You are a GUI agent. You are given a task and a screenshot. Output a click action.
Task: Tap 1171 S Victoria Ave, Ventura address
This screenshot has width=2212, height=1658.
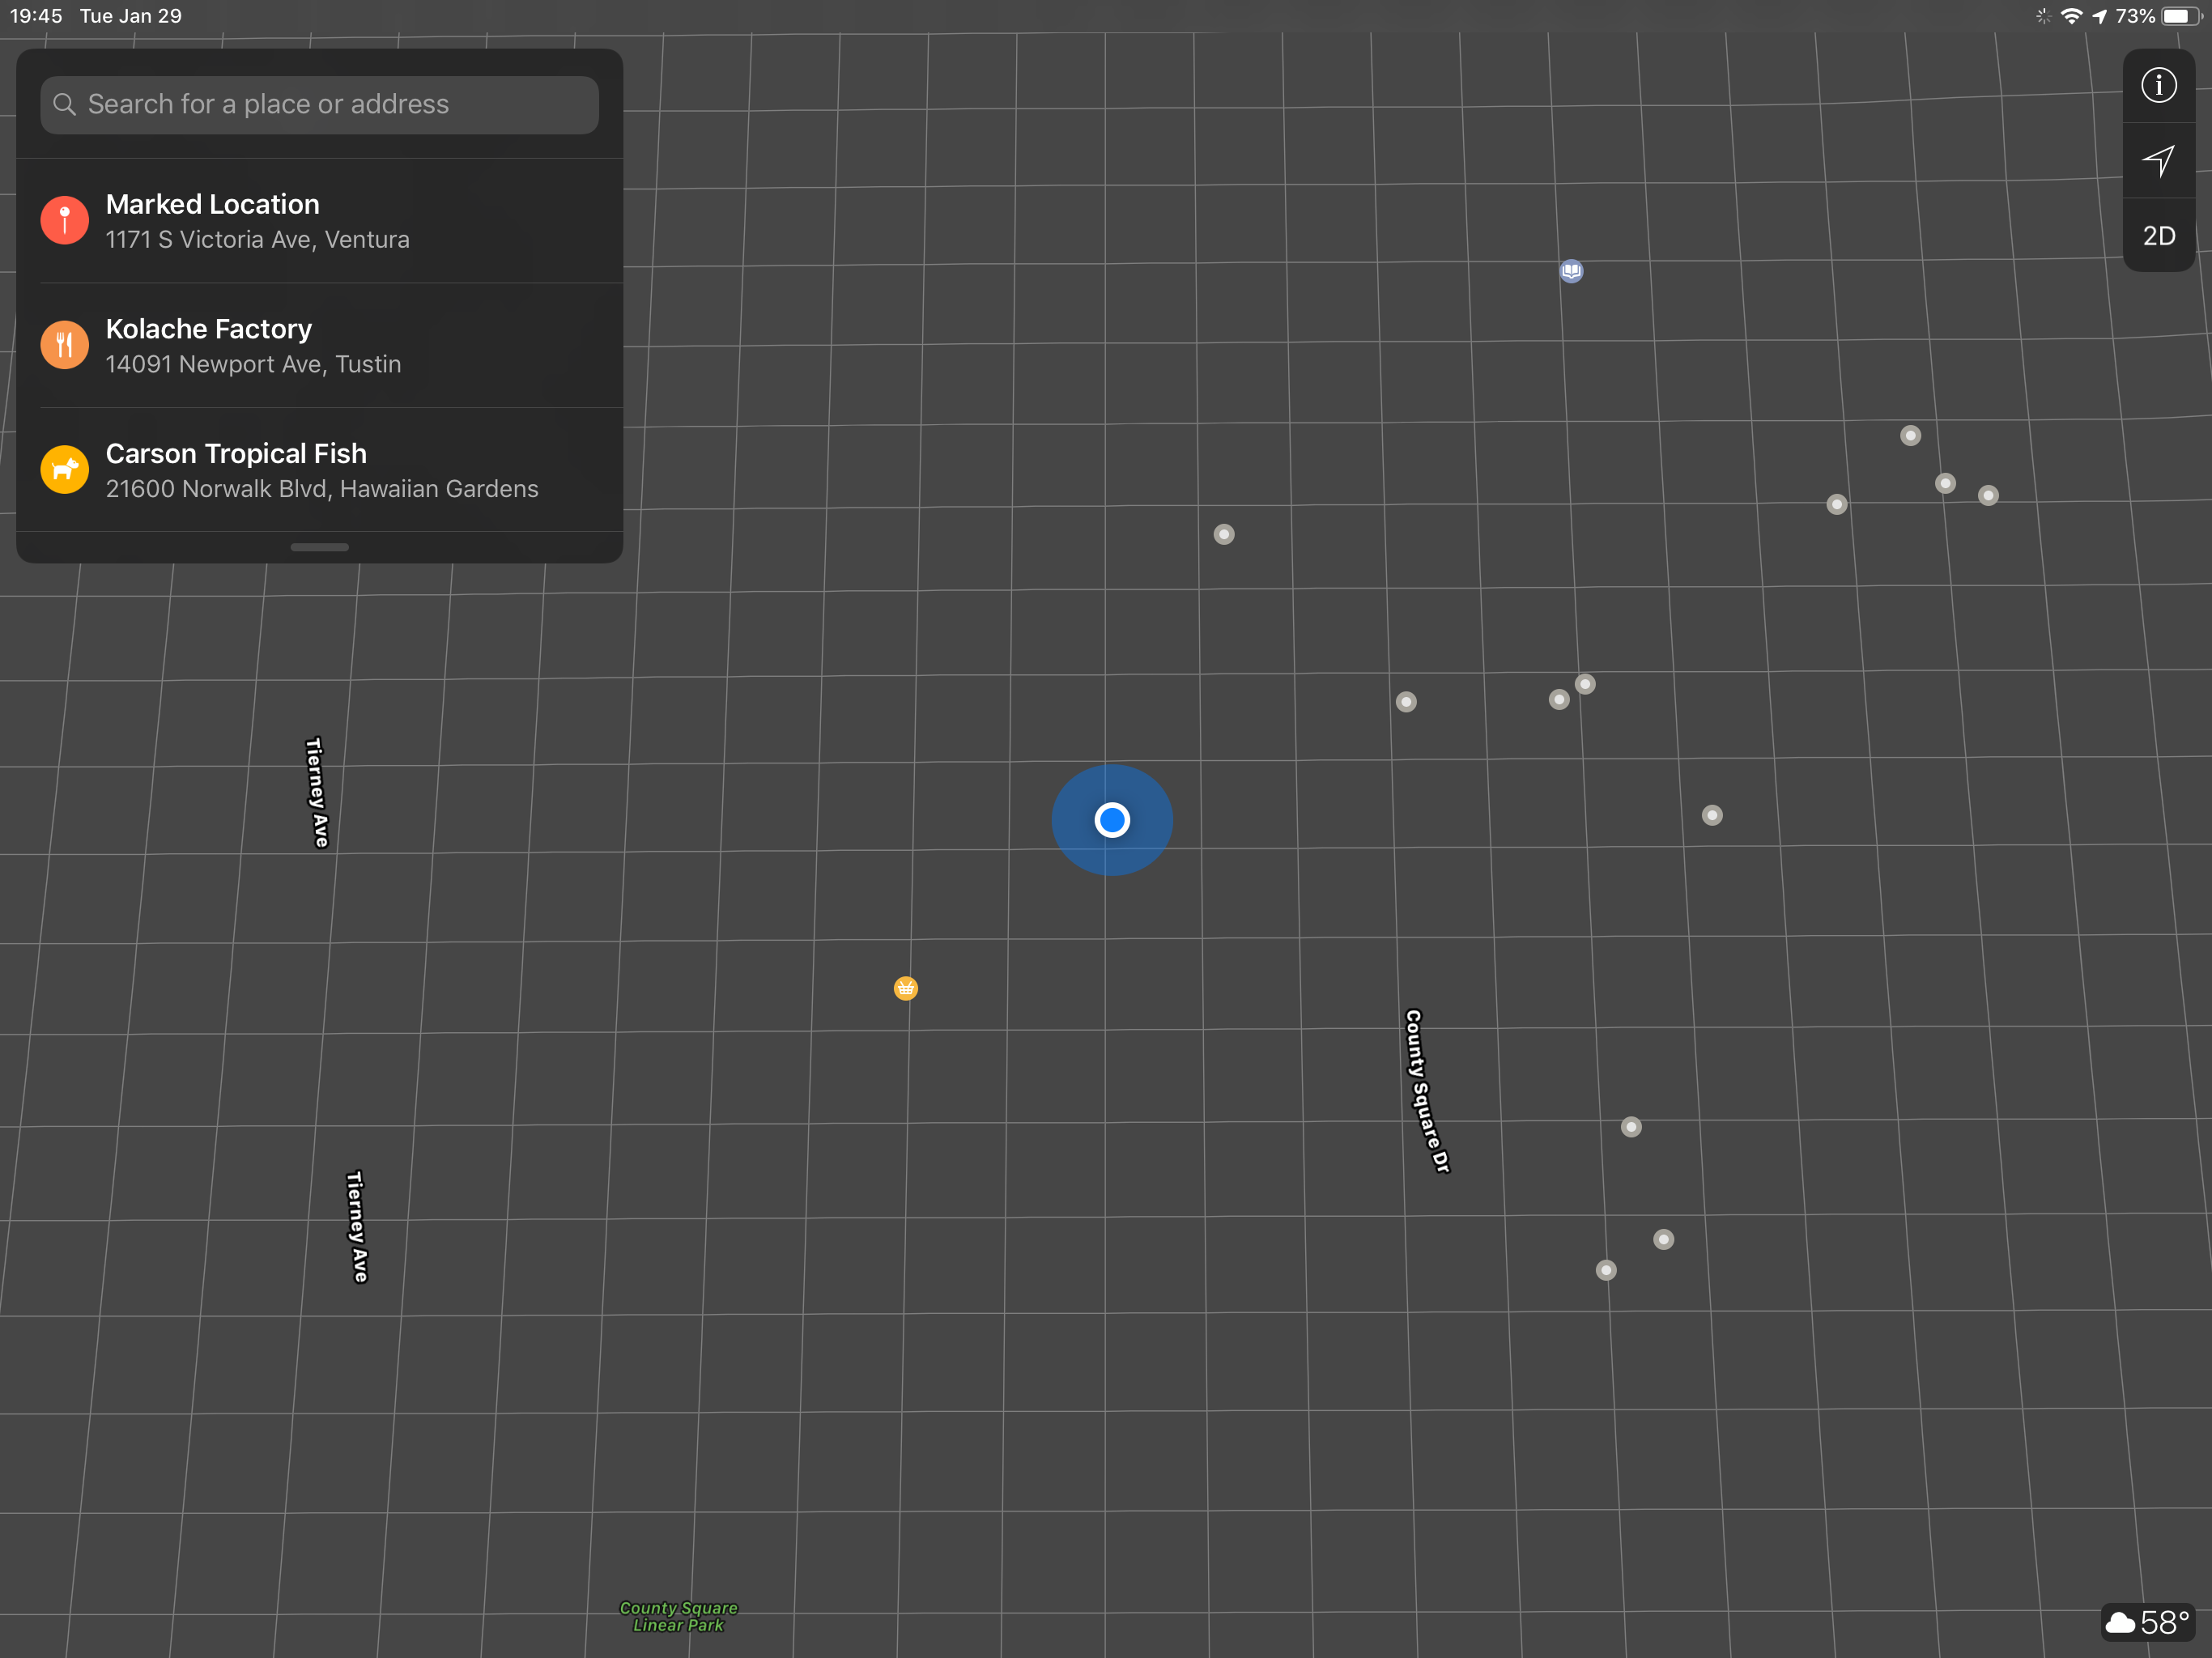click(x=258, y=240)
